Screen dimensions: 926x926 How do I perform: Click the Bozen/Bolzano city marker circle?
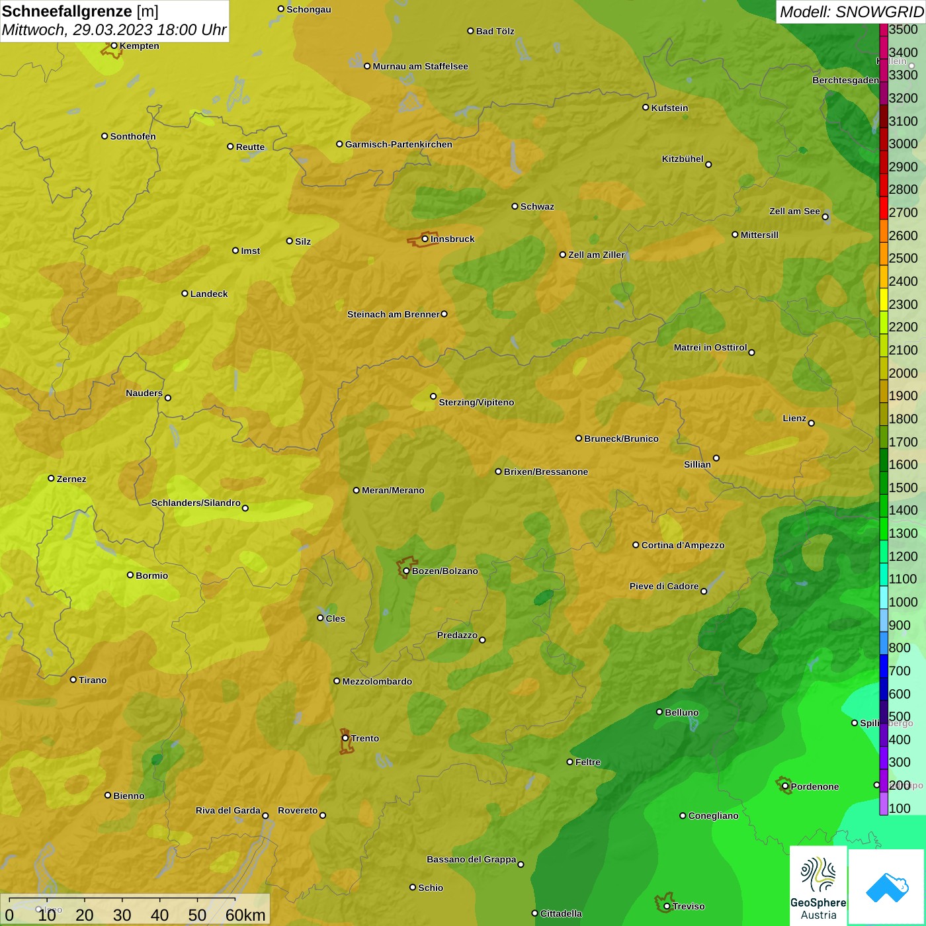click(x=406, y=571)
